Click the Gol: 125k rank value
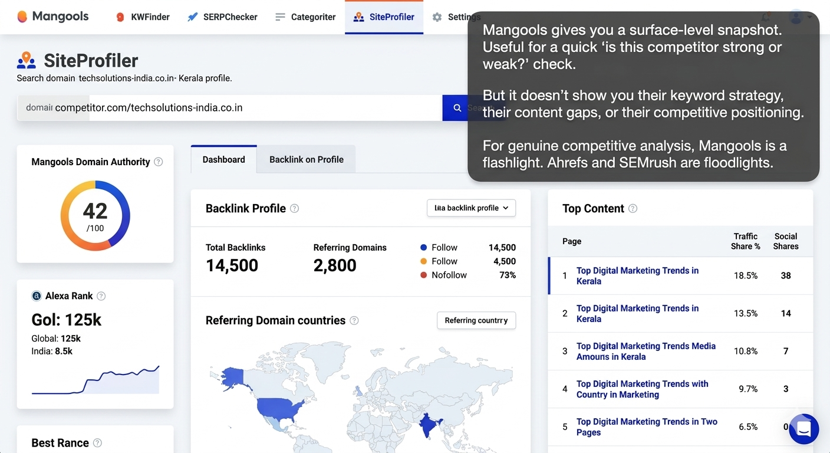 [x=66, y=320]
